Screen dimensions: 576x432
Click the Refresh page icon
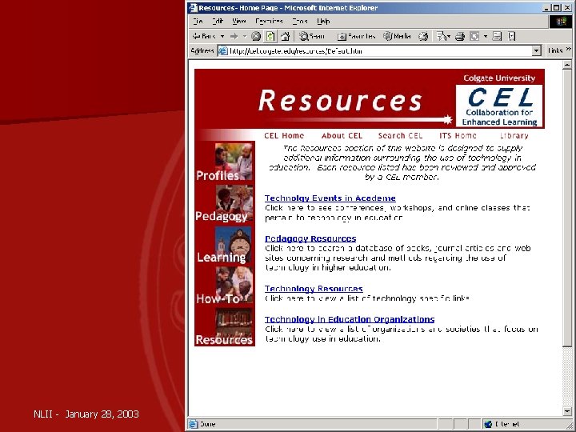pos(270,36)
